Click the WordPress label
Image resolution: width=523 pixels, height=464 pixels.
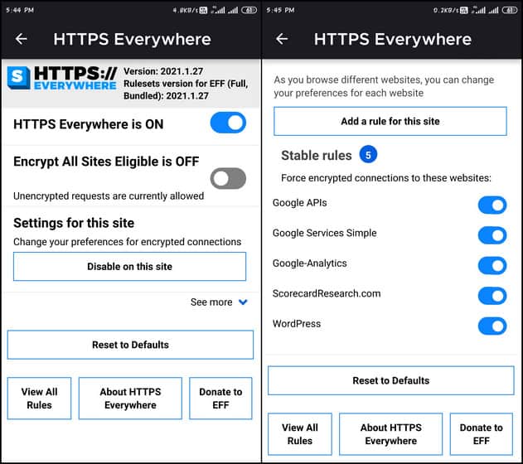coord(297,324)
